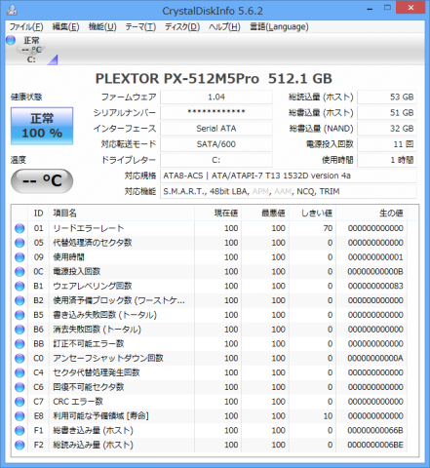The image size is (430, 468).
Task: Click status orb for row C0
Action: coord(20,358)
